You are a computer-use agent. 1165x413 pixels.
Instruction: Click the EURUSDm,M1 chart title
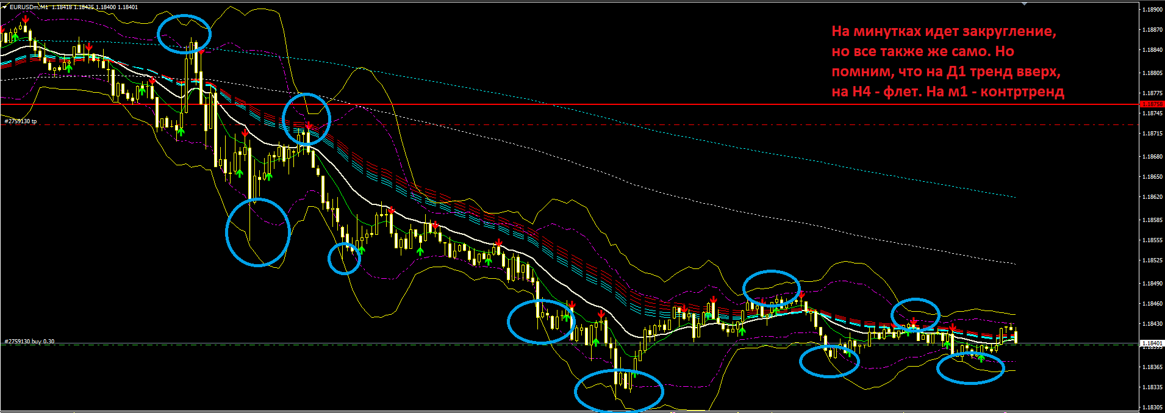[29, 7]
